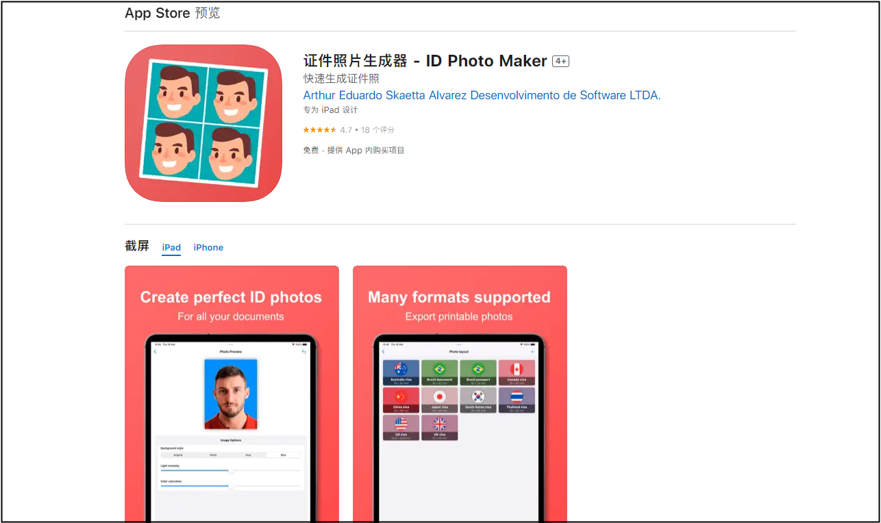The height and width of the screenshot is (523, 881).
Task: Click the back arrow in Photo layout screen
Action: [383, 352]
